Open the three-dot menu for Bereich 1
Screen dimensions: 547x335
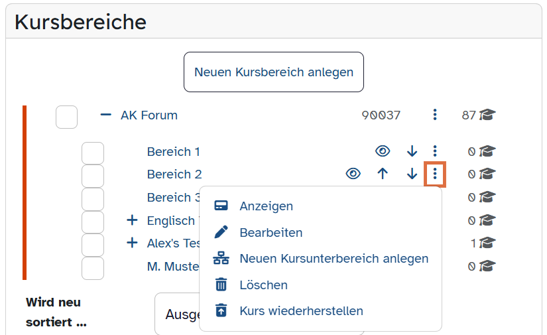click(435, 151)
